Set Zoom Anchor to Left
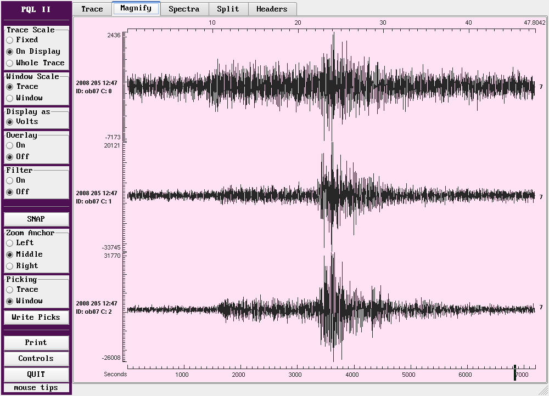 point(10,243)
